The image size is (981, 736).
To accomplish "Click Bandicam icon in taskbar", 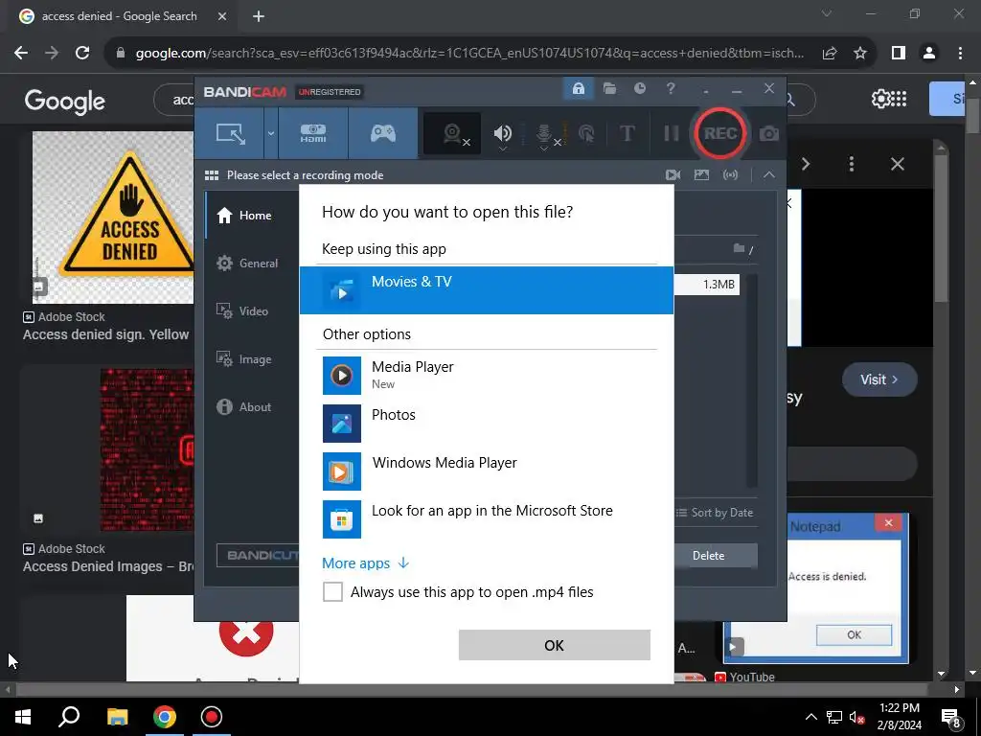I will click(x=212, y=717).
